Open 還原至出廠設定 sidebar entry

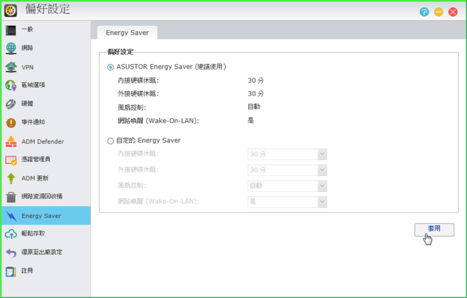pos(46,252)
